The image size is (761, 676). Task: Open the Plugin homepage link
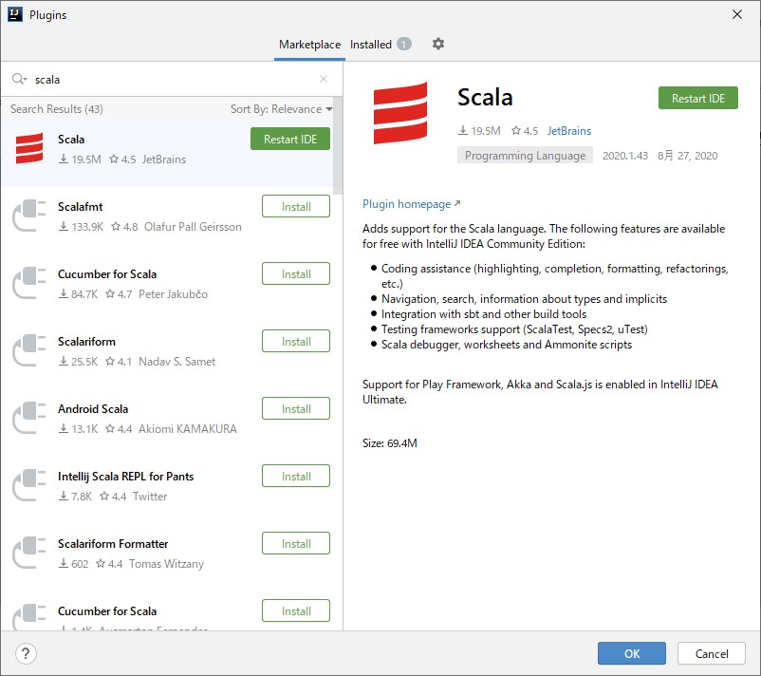pos(406,203)
